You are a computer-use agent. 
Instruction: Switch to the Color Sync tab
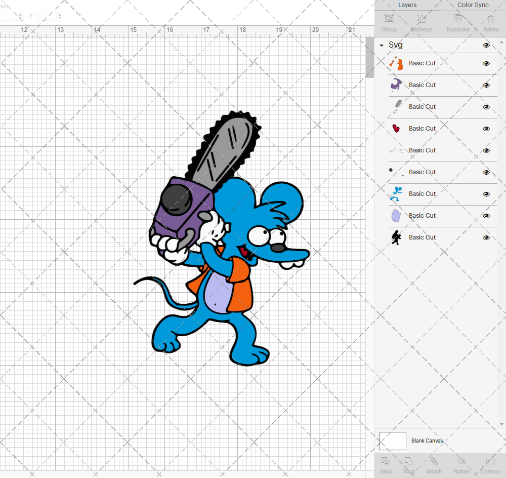point(473,5)
